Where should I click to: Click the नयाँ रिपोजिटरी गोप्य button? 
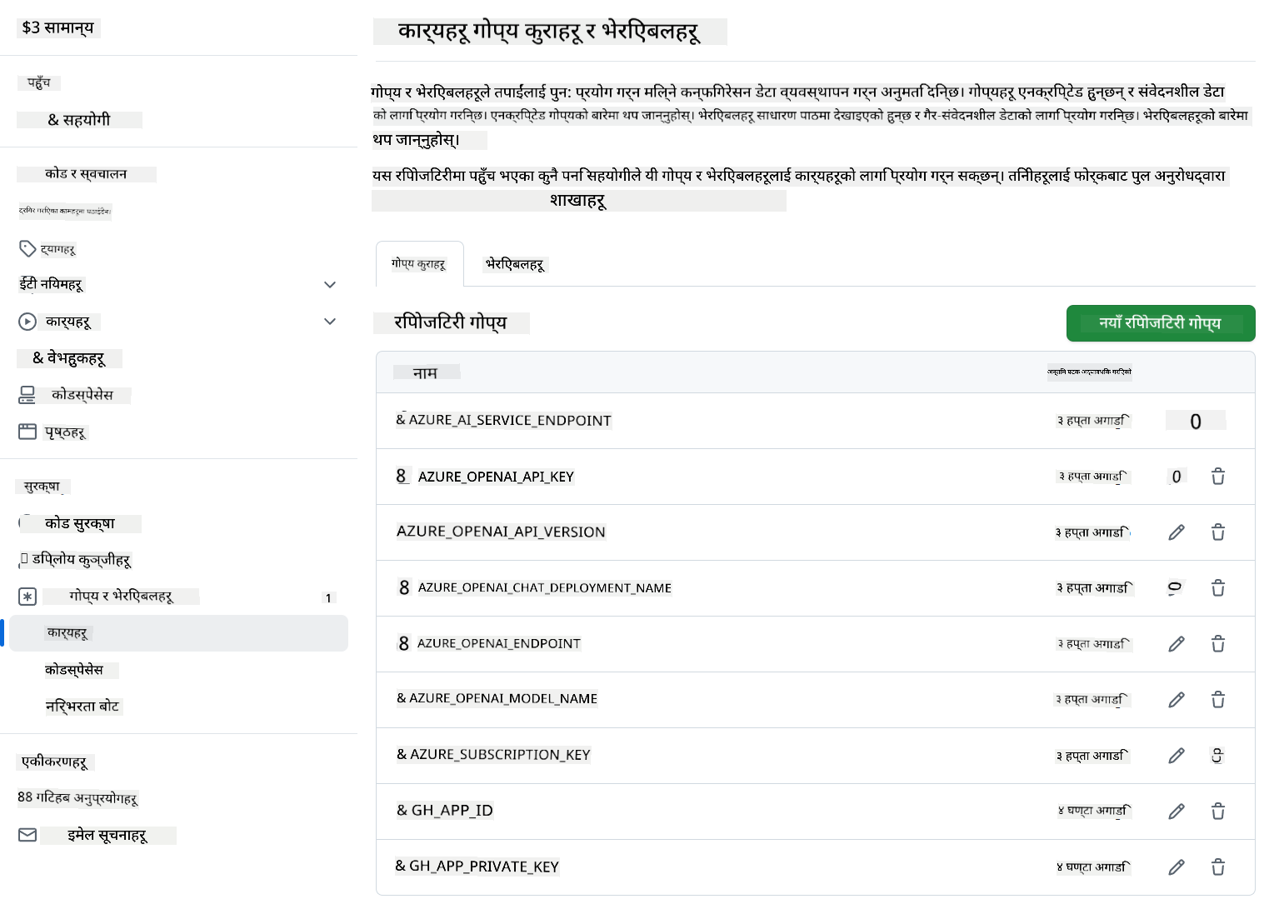[1161, 323]
